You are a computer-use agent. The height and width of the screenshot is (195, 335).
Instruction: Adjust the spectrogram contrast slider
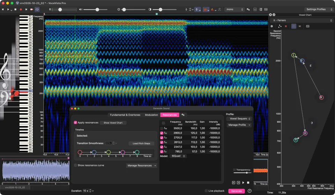click(x=165, y=9)
